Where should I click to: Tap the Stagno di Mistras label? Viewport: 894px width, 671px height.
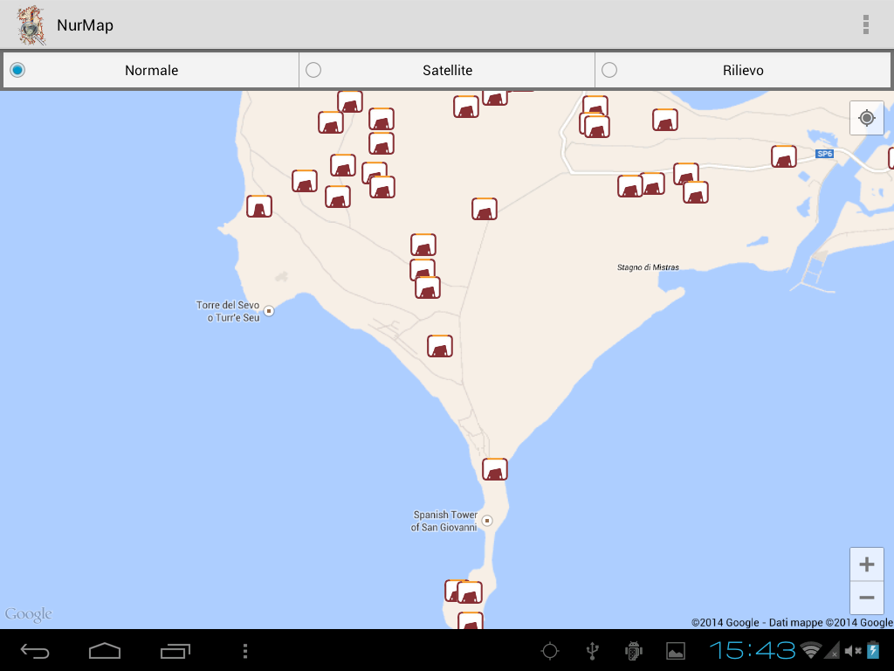[x=648, y=267]
